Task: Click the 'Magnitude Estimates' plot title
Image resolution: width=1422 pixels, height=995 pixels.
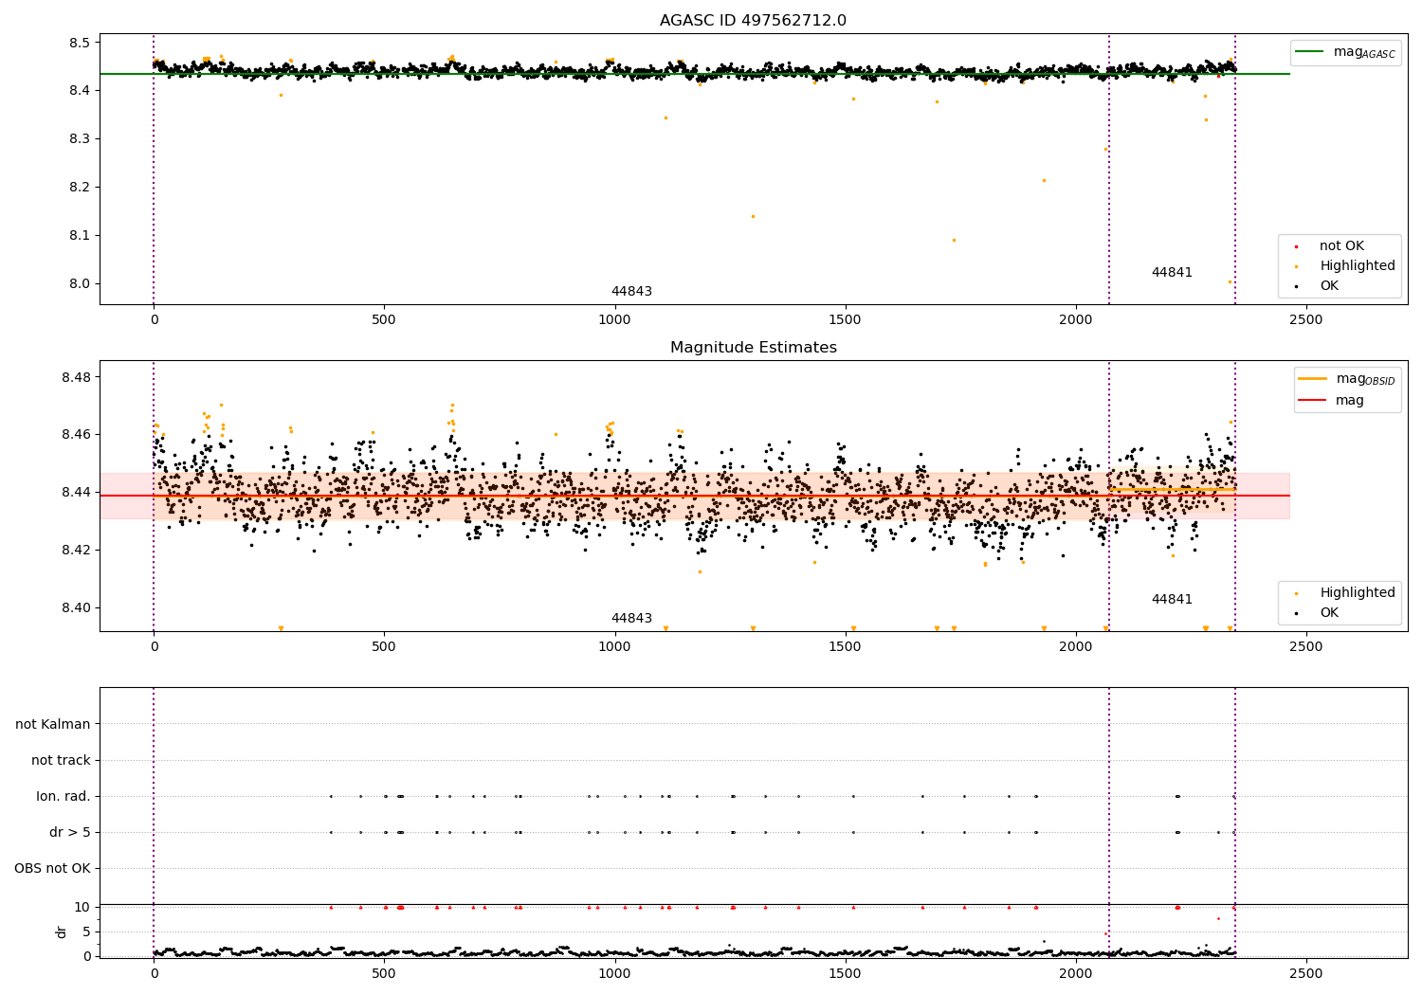Action: (x=753, y=348)
